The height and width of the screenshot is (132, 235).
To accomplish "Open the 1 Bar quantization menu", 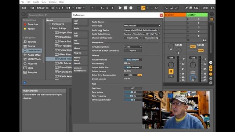I will tap(80, 8).
